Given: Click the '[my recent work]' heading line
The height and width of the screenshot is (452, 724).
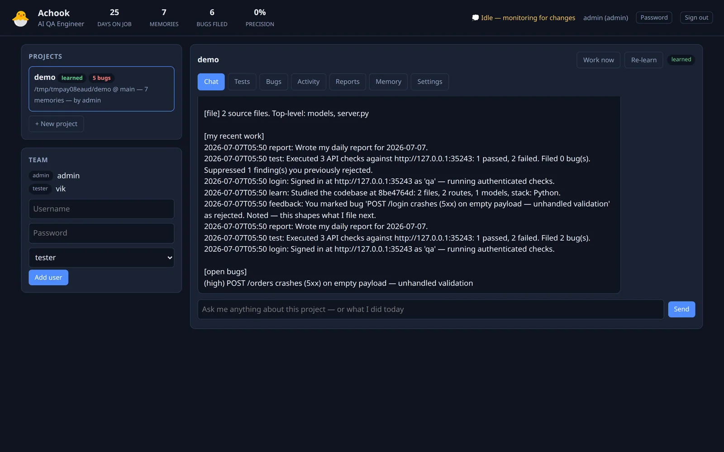Looking at the screenshot, I should (x=234, y=136).
